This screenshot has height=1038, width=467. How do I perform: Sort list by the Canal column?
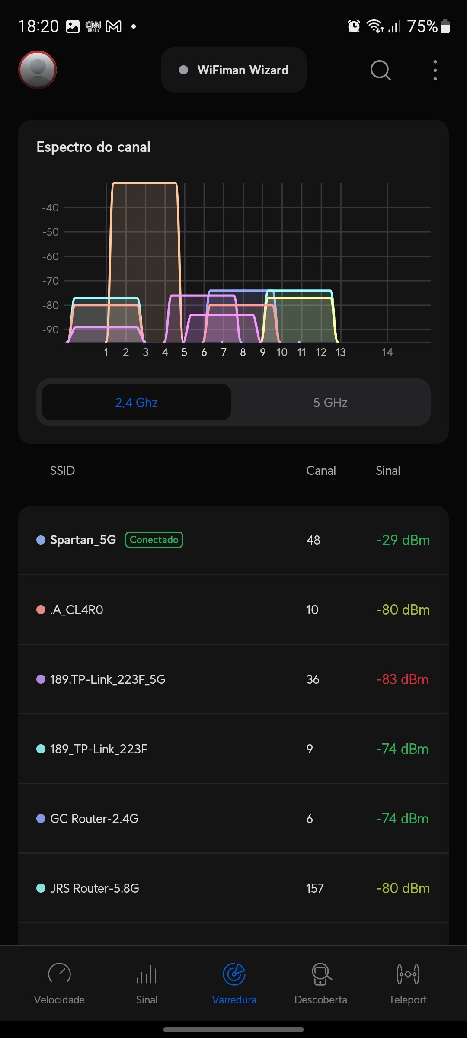pos(321,471)
